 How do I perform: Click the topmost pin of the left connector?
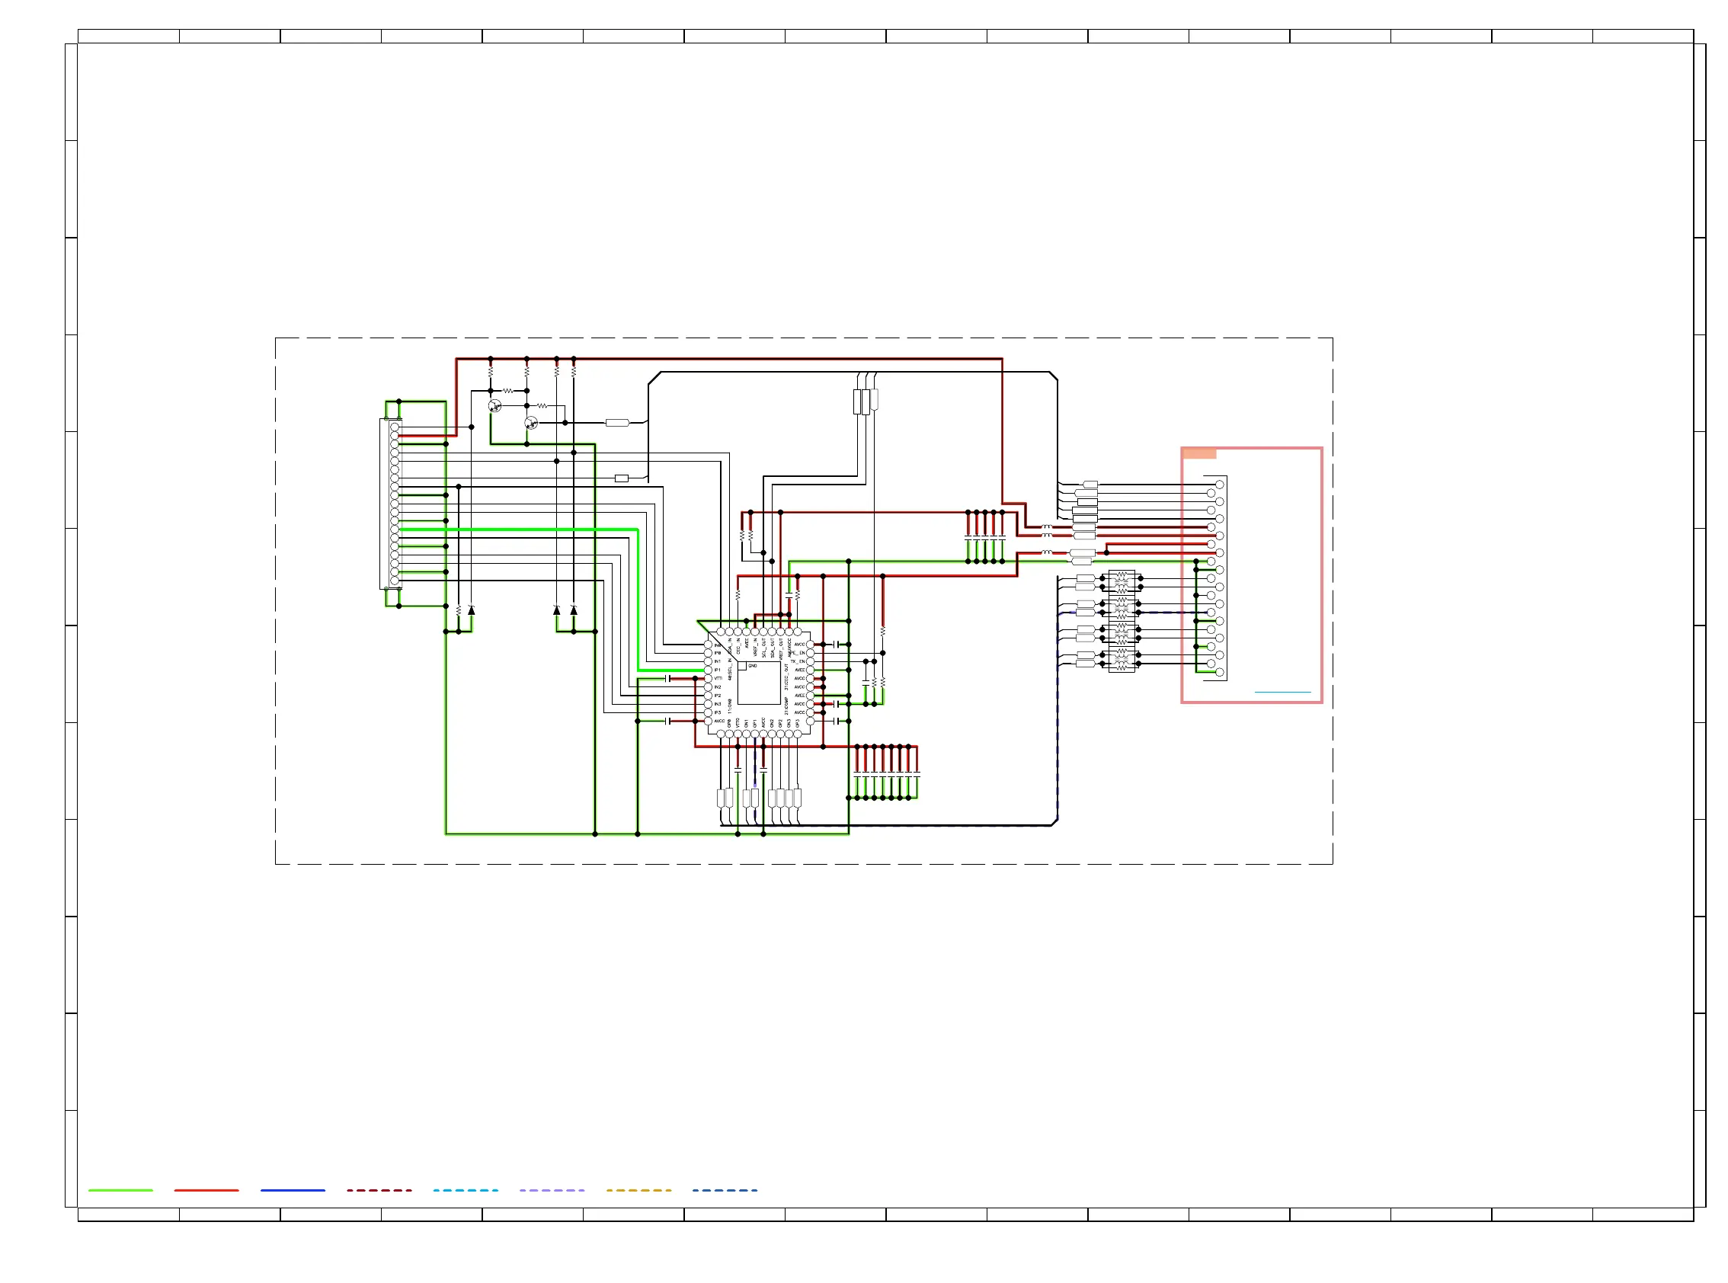(395, 427)
